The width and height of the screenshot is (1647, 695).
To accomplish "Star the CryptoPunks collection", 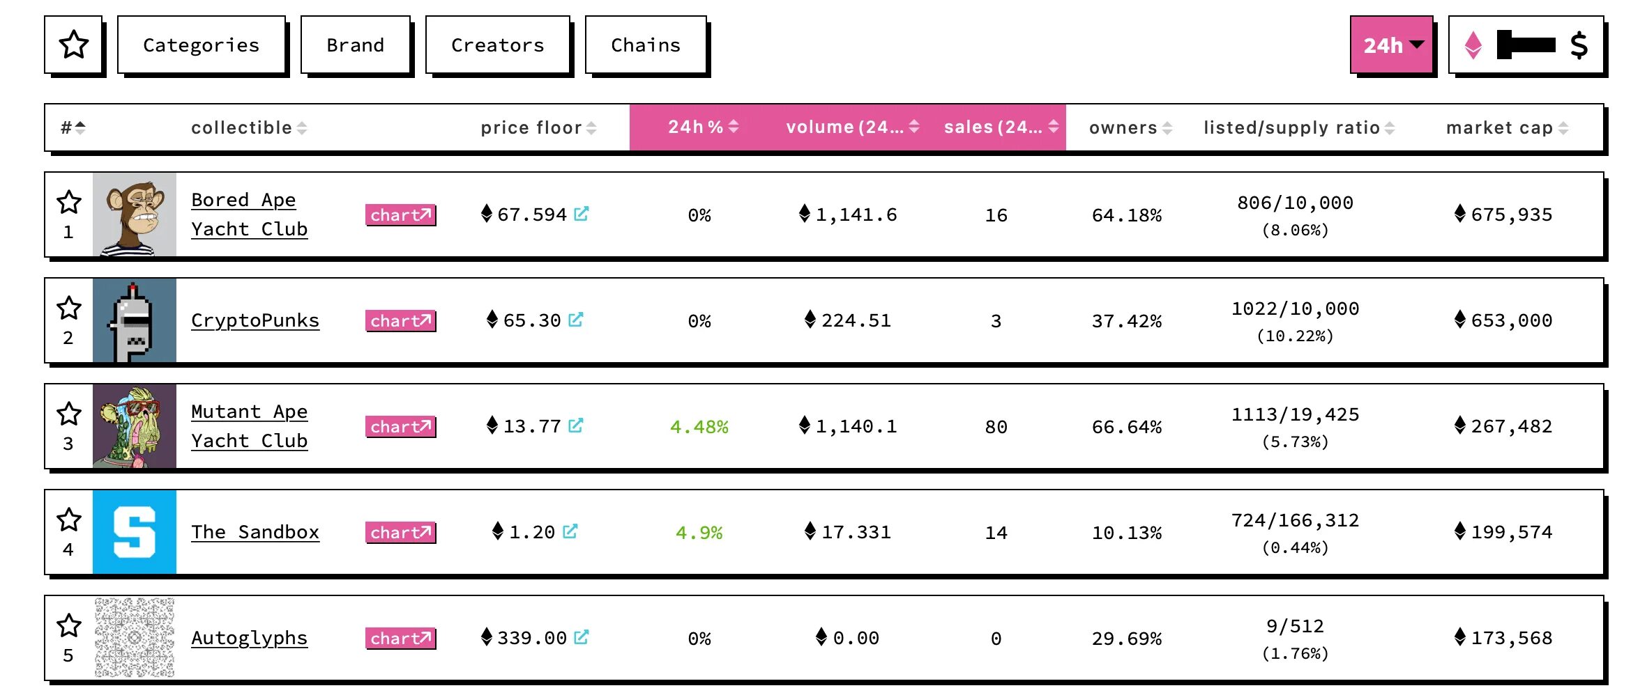I will coord(69,309).
